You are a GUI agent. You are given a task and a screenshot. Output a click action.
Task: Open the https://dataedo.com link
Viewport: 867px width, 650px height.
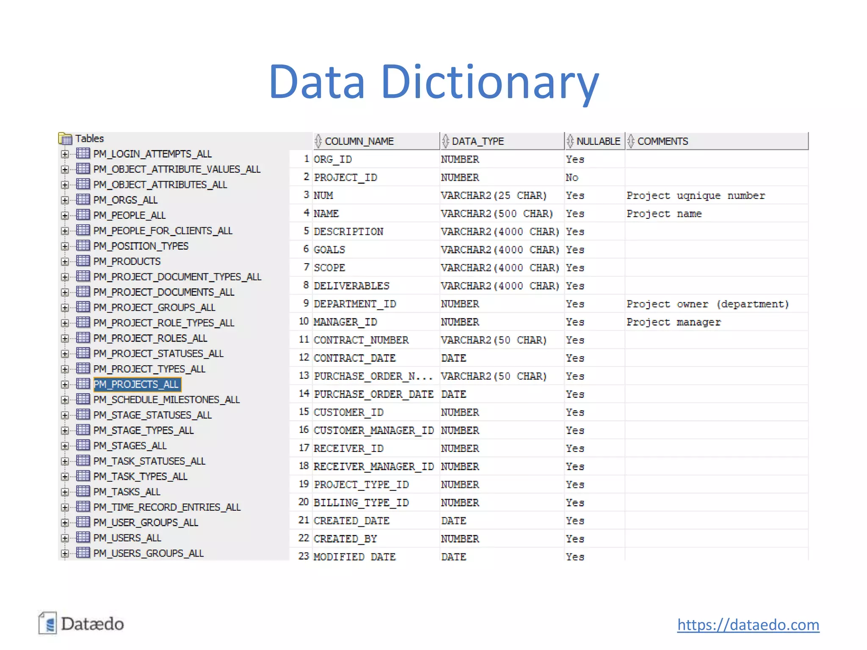(x=748, y=625)
